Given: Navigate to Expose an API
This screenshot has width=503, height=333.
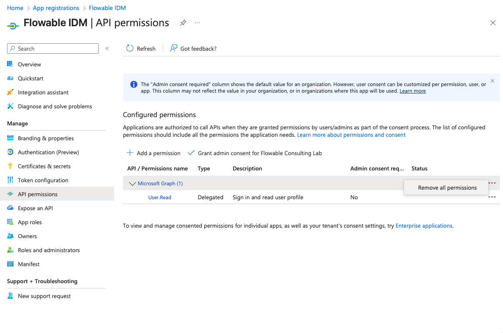Looking at the screenshot, I should pyautogui.click(x=35, y=208).
